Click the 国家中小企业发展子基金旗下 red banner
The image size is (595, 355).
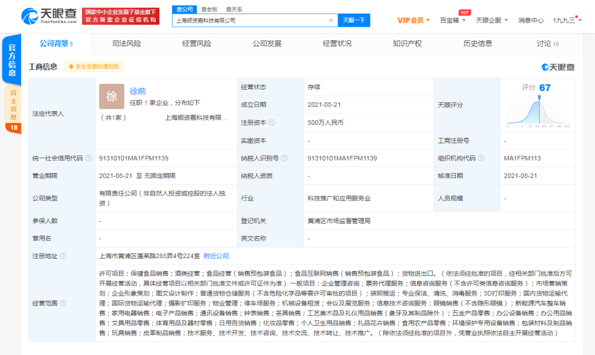121,16
